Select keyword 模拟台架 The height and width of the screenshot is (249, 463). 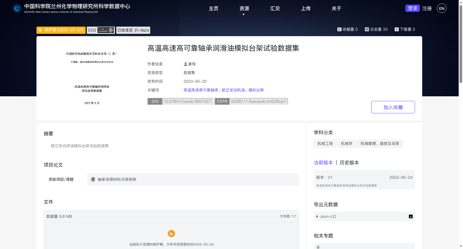[x=256, y=90]
